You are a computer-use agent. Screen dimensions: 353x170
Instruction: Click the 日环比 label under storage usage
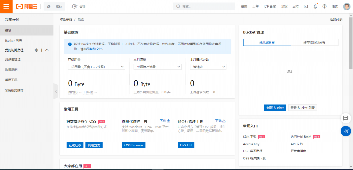coord(88,92)
